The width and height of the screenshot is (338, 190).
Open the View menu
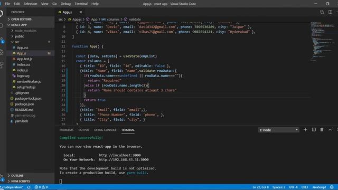point(44,4)
